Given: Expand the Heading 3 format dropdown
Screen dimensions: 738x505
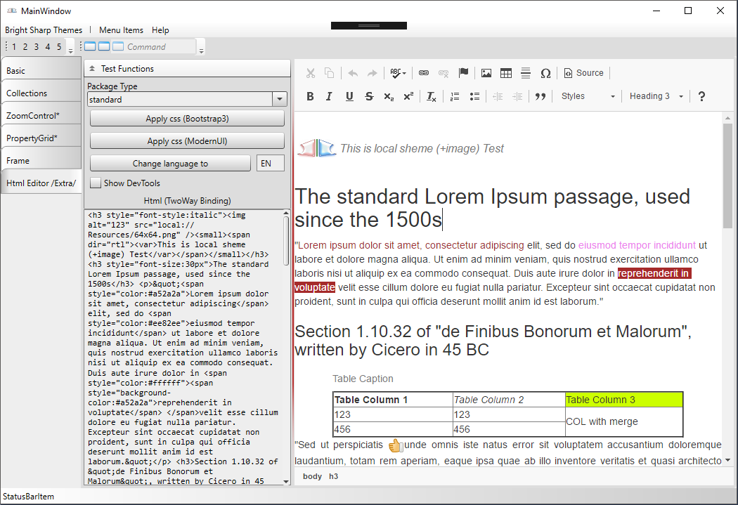Looking at the screenshot, I should [x=656, y=96].
